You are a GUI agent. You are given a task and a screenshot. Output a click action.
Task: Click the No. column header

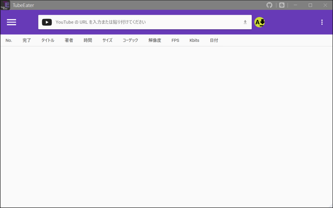(9, 40)
